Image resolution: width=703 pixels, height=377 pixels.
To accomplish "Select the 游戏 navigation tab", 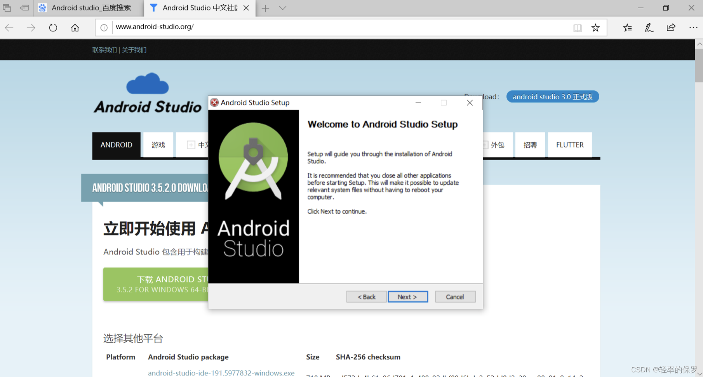I will click(158, 145).
